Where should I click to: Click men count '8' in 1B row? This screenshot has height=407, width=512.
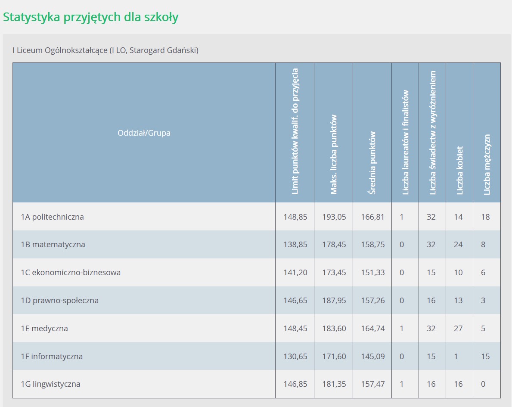point(483,245)
